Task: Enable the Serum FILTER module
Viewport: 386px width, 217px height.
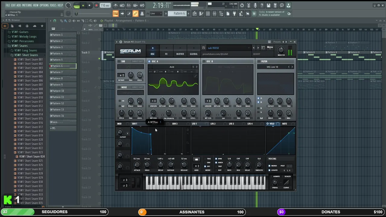Action: point(259,61)
